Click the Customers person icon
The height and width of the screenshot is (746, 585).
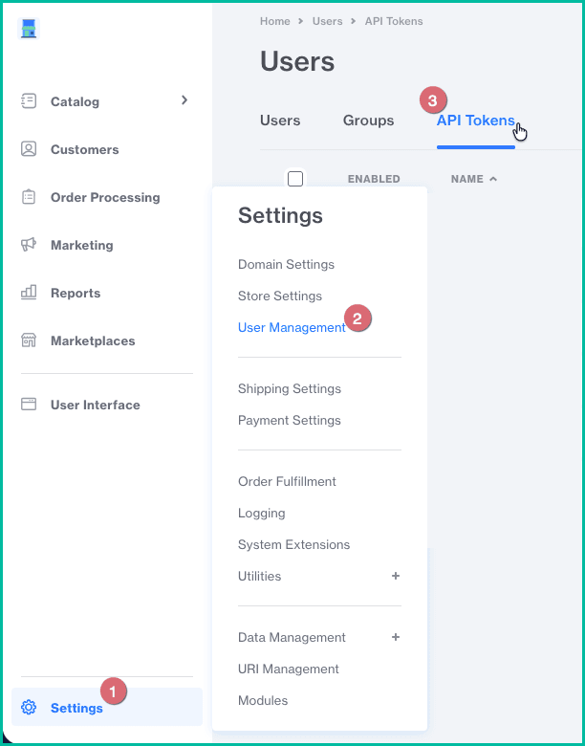(x=29, y=149)
